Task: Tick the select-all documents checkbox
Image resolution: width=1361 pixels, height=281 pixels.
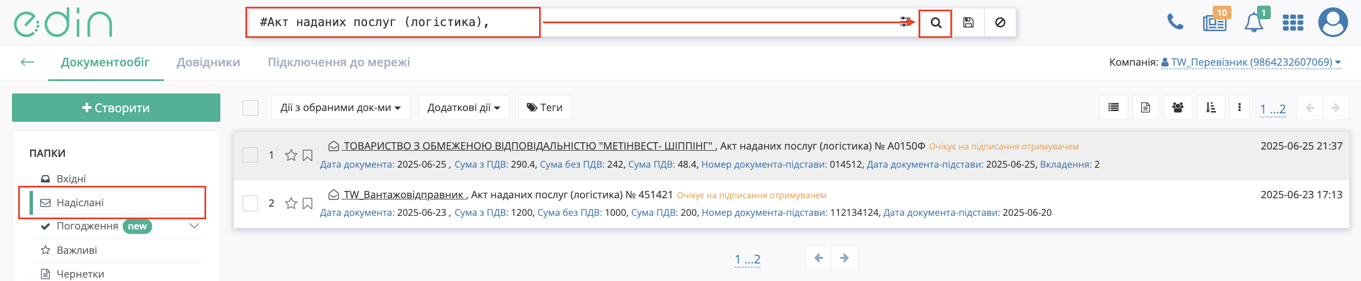Action: coord(251,108)
